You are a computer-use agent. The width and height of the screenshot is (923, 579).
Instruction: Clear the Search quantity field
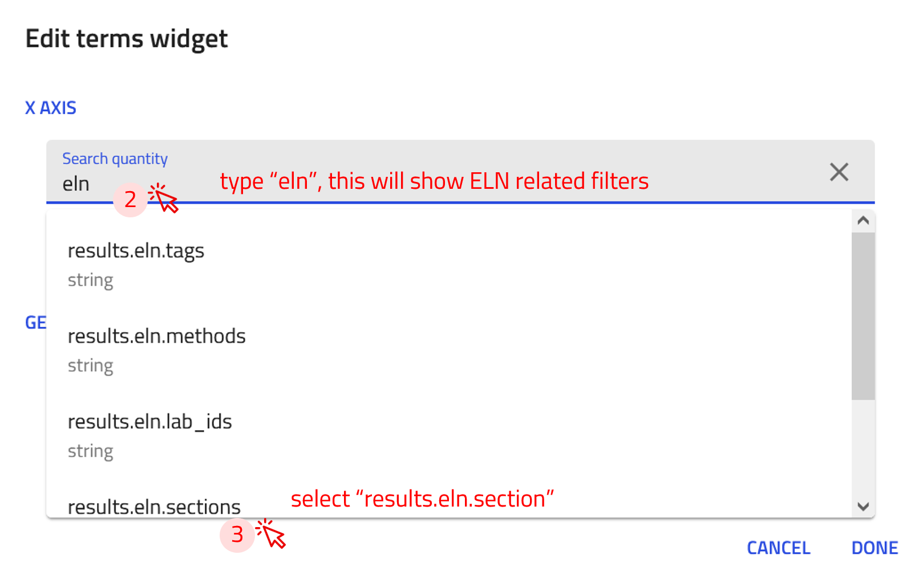click(839, 172)
